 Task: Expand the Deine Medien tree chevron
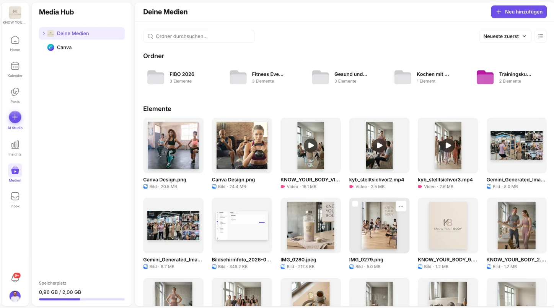click(44, 33)
